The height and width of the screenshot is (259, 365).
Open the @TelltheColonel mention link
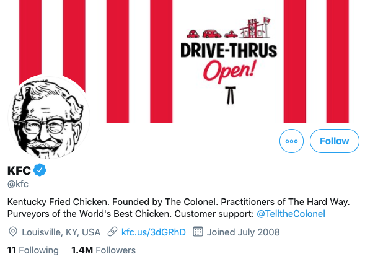(x=291, y=214)
